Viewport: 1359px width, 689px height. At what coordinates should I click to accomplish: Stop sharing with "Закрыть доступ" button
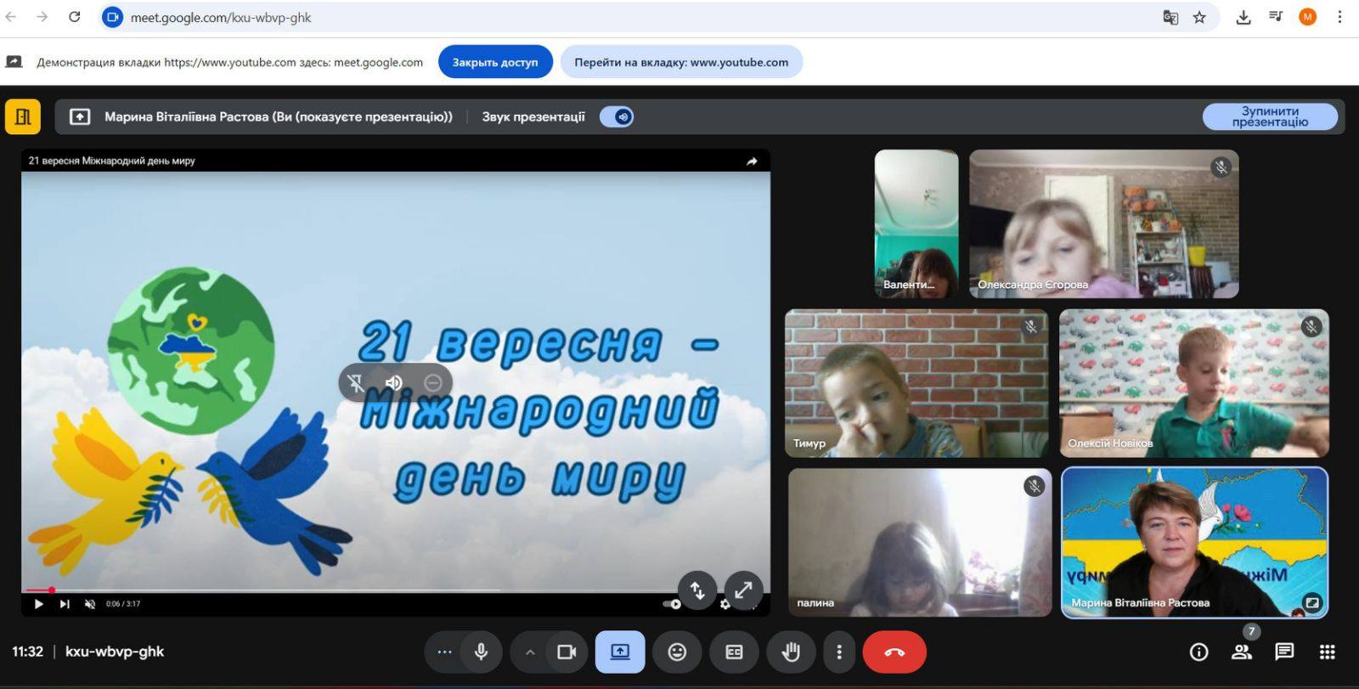[x=494, y=62]
